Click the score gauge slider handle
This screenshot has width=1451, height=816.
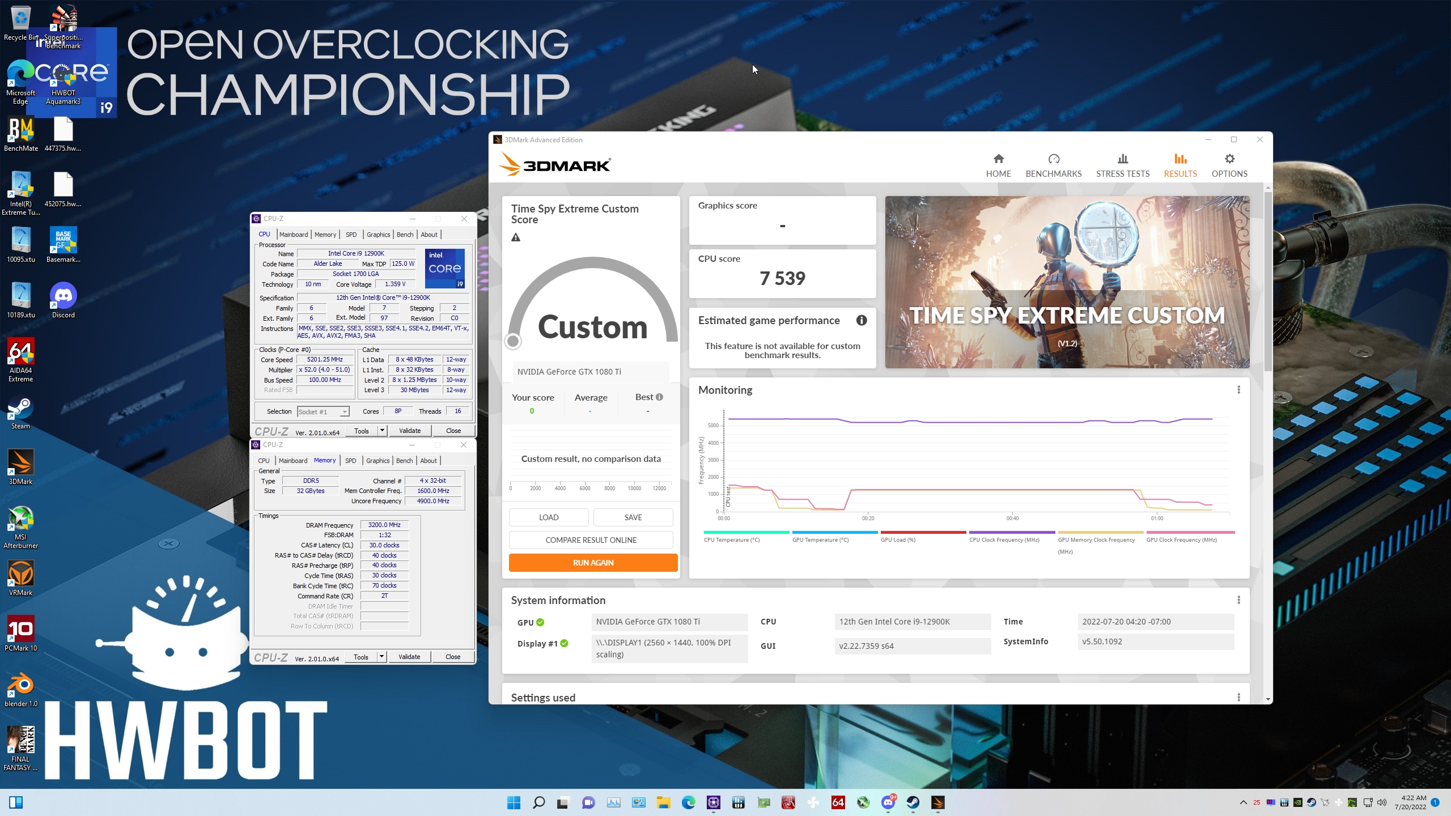click(513, 341)
